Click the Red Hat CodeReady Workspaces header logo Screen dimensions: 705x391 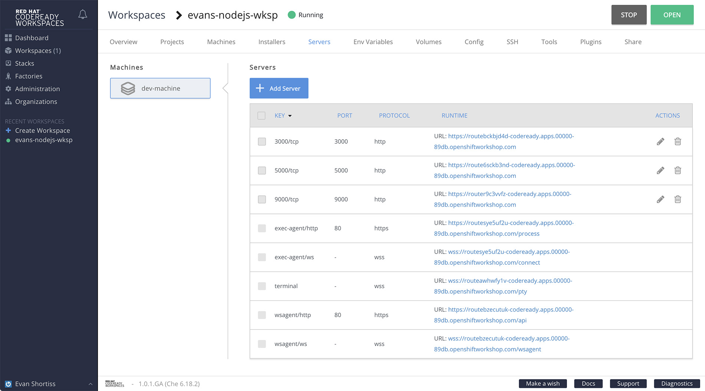pyautogui.click(x=39, y=17)
